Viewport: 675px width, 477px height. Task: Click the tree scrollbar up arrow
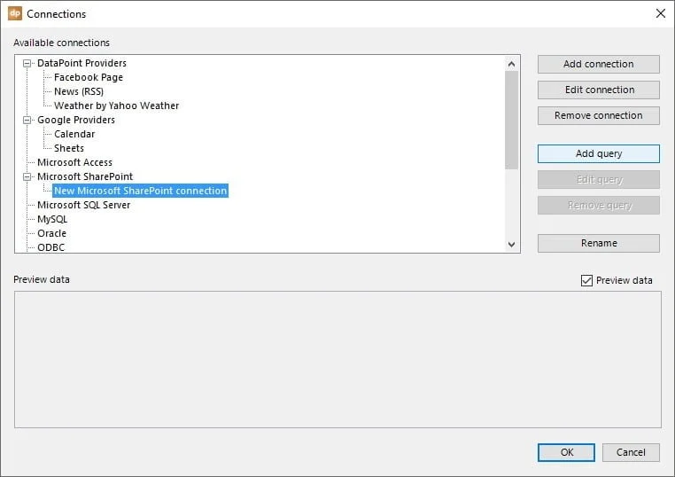pos(511,64)
